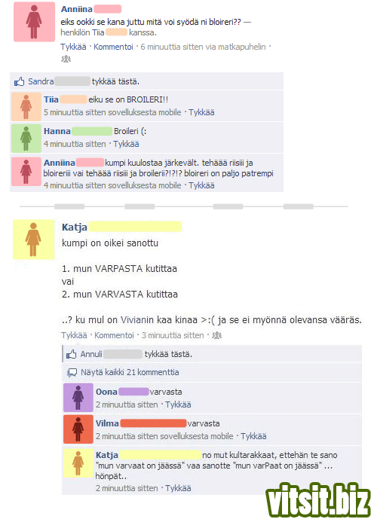Open Tiia's orange avatar thumbnail

(26, 106)
